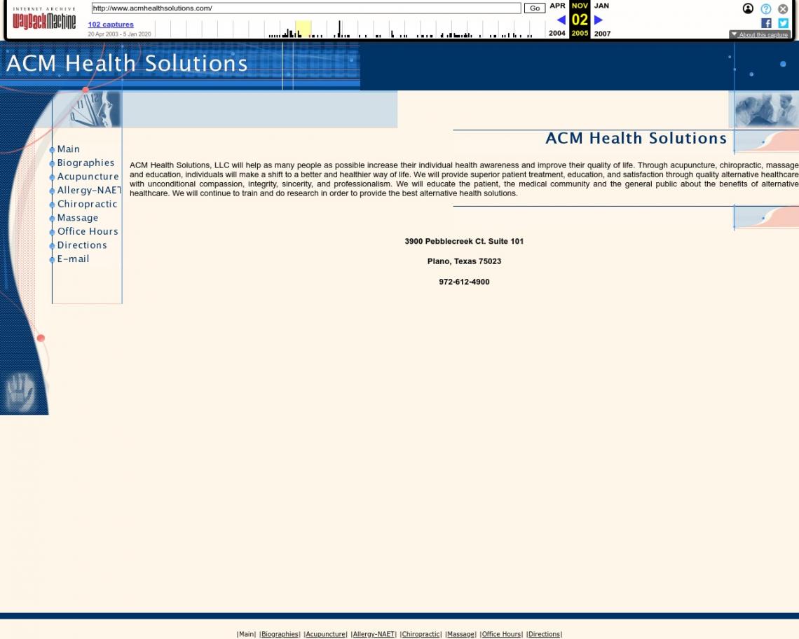Viewport: 799px width, 639px height.
Task: Go to next capture with right arrow
Action: pyautogui.click(x=599, y=20)
